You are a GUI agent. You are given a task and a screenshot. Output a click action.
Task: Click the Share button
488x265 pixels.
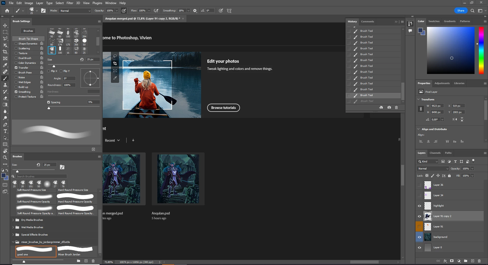point(461,11)
